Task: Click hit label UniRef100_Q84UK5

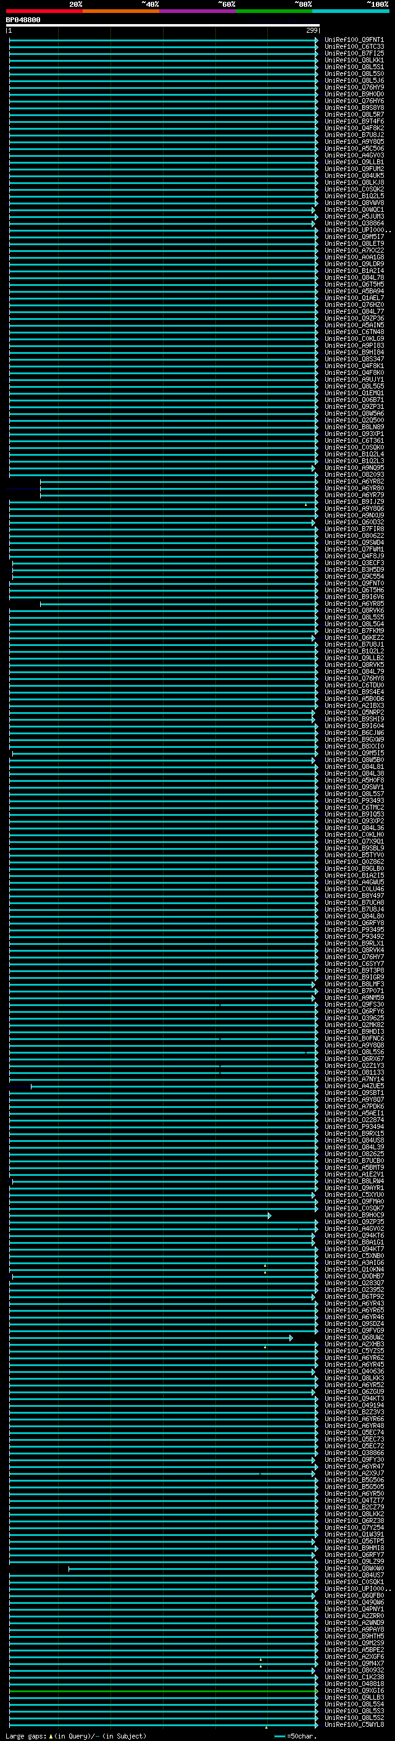Action: 354,176
